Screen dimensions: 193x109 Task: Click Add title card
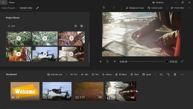(55, 74)
